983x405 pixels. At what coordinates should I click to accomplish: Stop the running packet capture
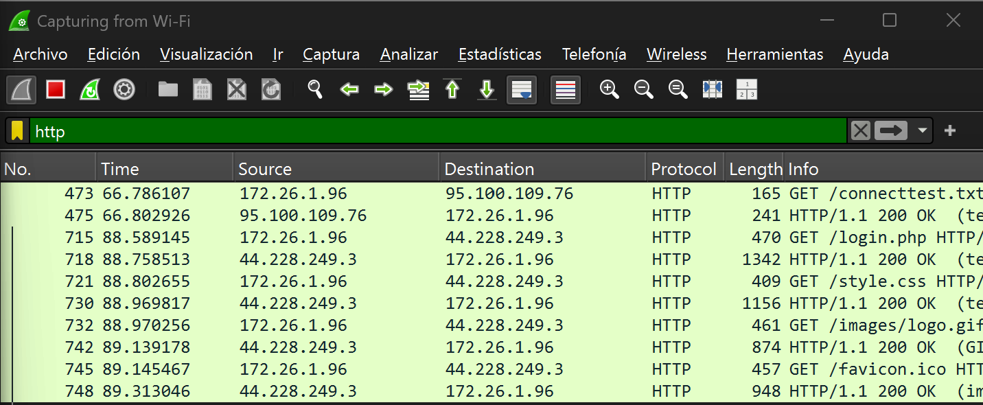point(56,90)
